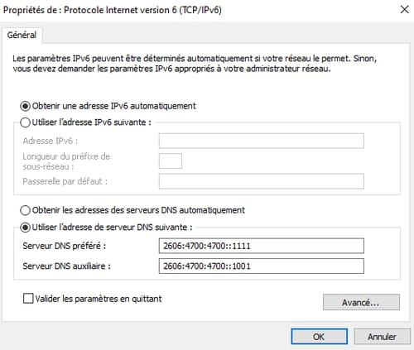
Task: Confirm with the OK button
Action: [319, 337]
